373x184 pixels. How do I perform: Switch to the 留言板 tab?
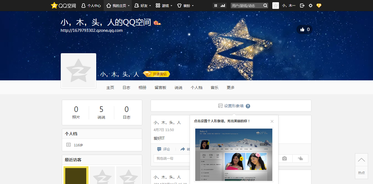tap(160, 88)
